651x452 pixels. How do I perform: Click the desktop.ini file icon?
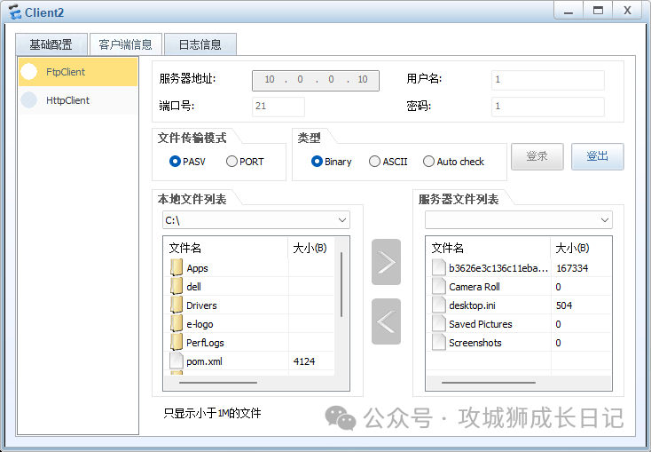click(x=439, y=305)
